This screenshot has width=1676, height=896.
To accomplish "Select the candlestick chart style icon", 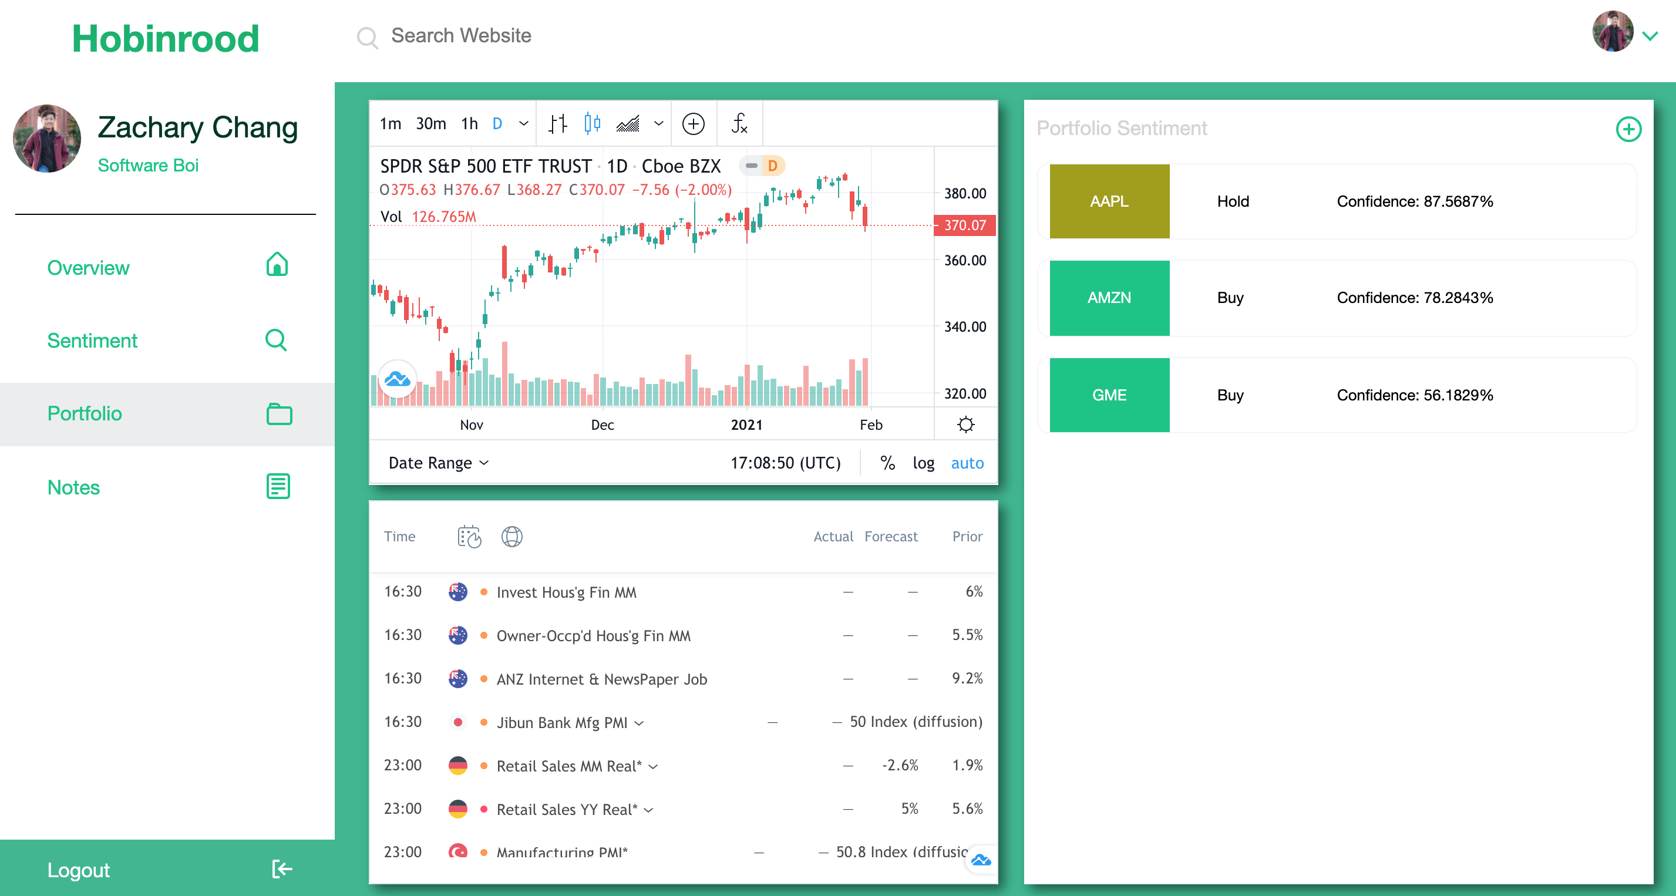I will [x=592, y=124].
